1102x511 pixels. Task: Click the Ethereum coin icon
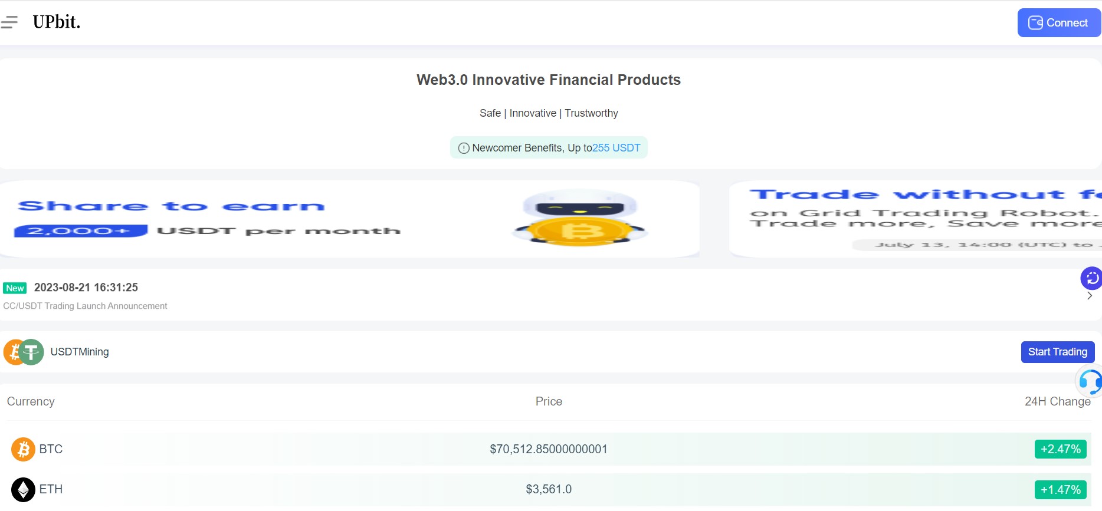23,489
